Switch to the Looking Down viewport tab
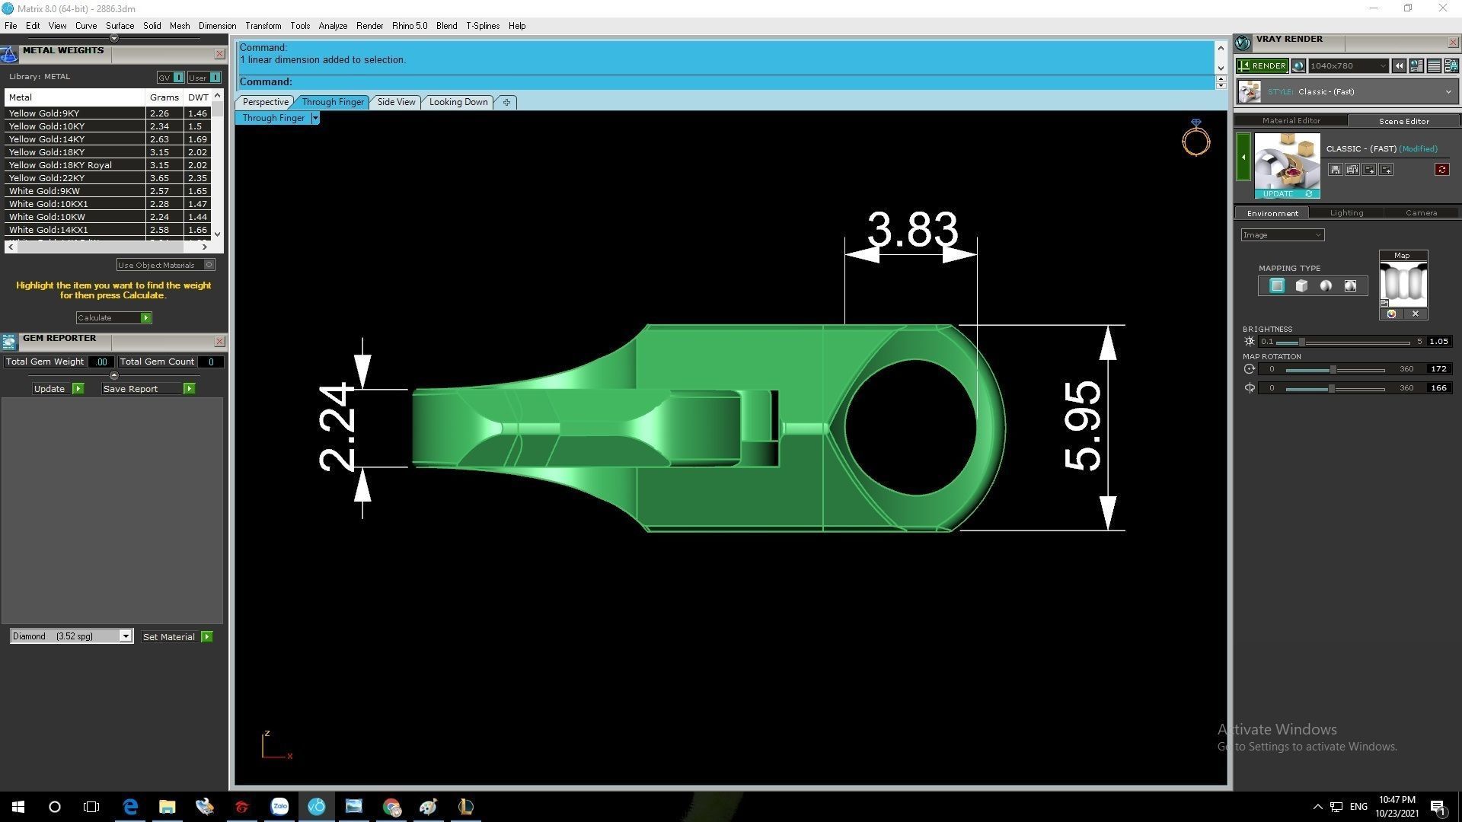1462x822 pixels. pyautogui.click(x=458, y=102)
